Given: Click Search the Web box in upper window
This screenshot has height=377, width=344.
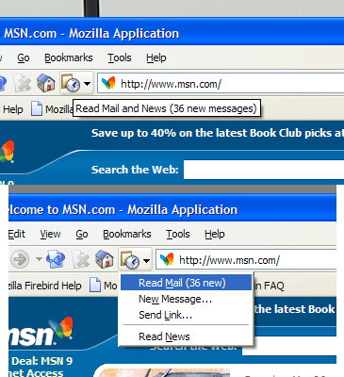Looking at the screenshot, I should [x=264, y=170].
